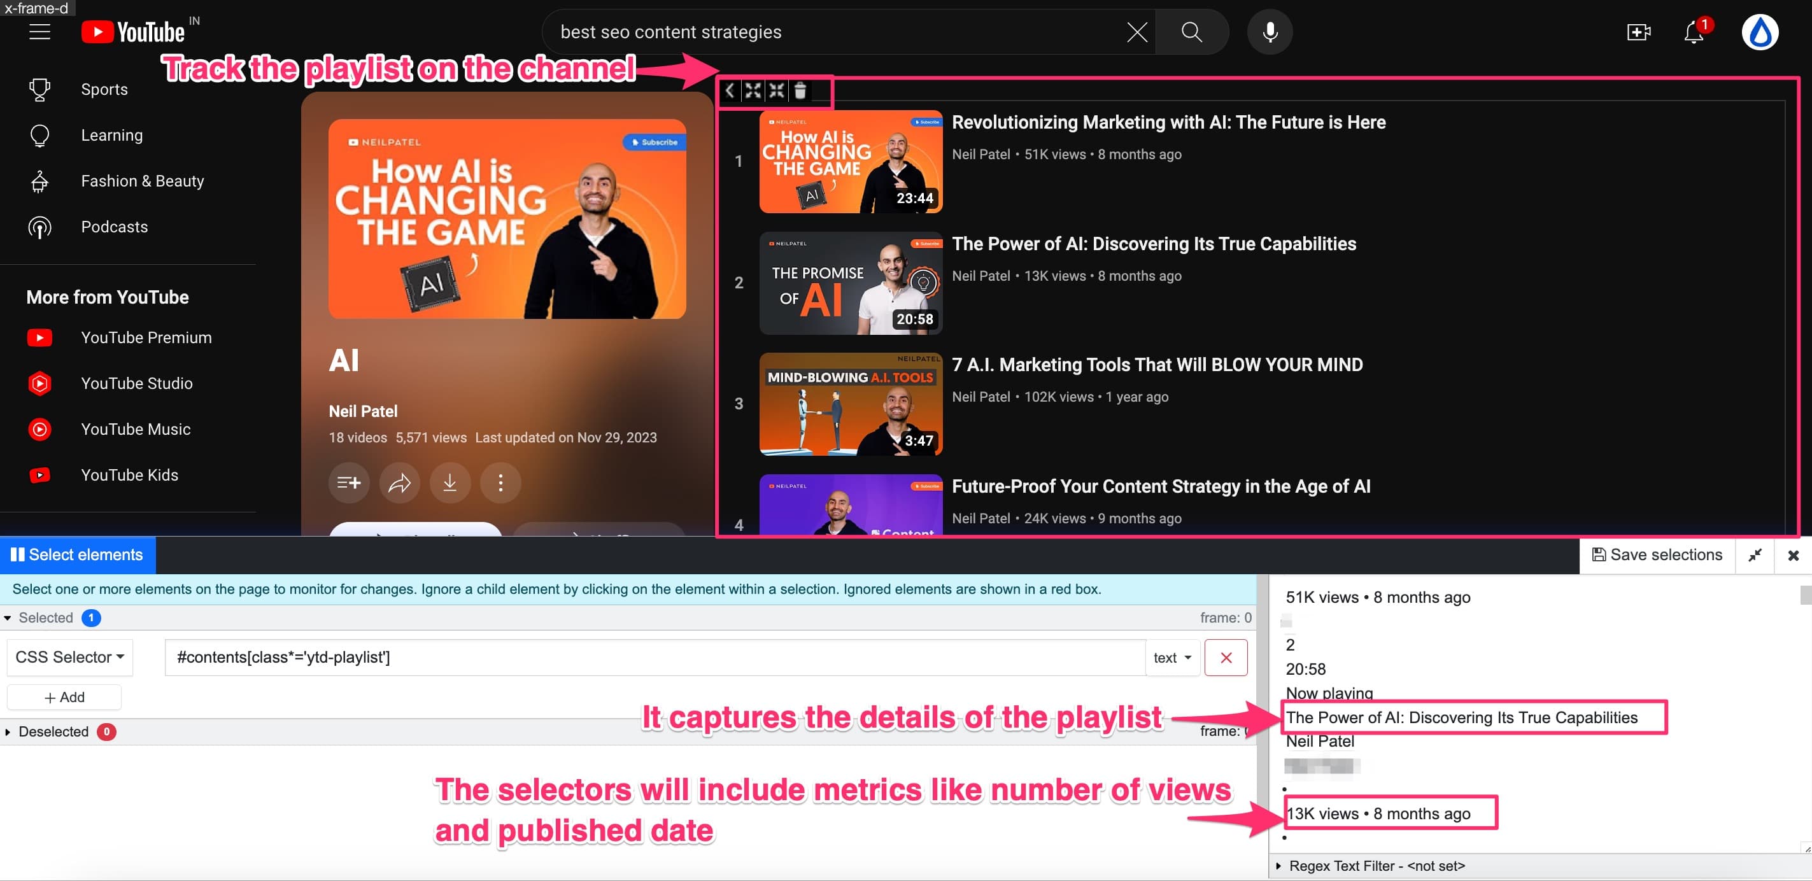Screen dimensions: 1812x881
Task: Open the CSS Selector dropdown
Action: (69, 657)
